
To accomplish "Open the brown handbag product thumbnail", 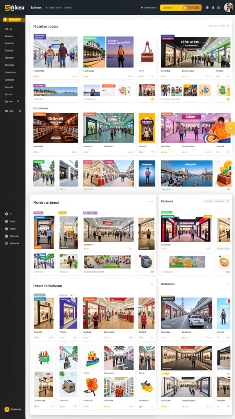I will (146, 52).
